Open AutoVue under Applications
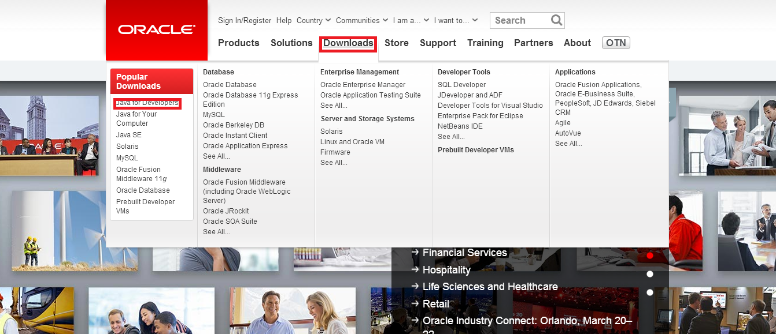Screen dimensions: 776x334 point(568,133)
